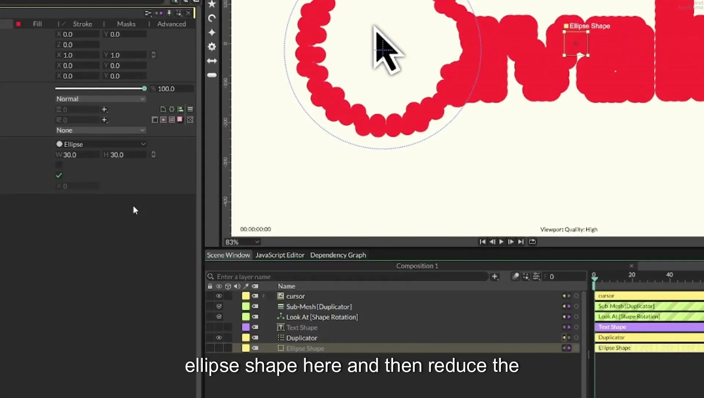Click the green hexagon icon in behaviours row
The height and width of the screenshot is (398, 704).
[x=172, y=109]
